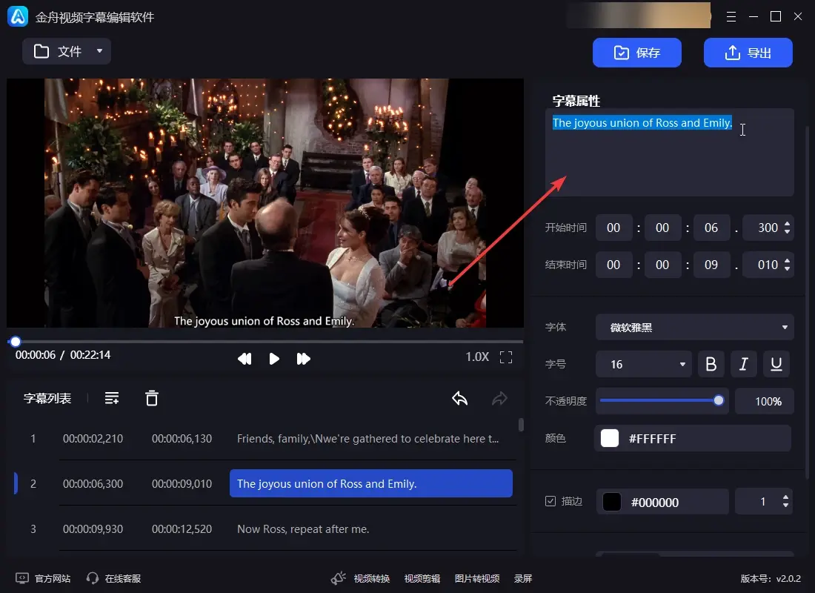Enter fullscreen video preview
The height and width of the screenshot is (593, 815).
[x=506, y=357]
